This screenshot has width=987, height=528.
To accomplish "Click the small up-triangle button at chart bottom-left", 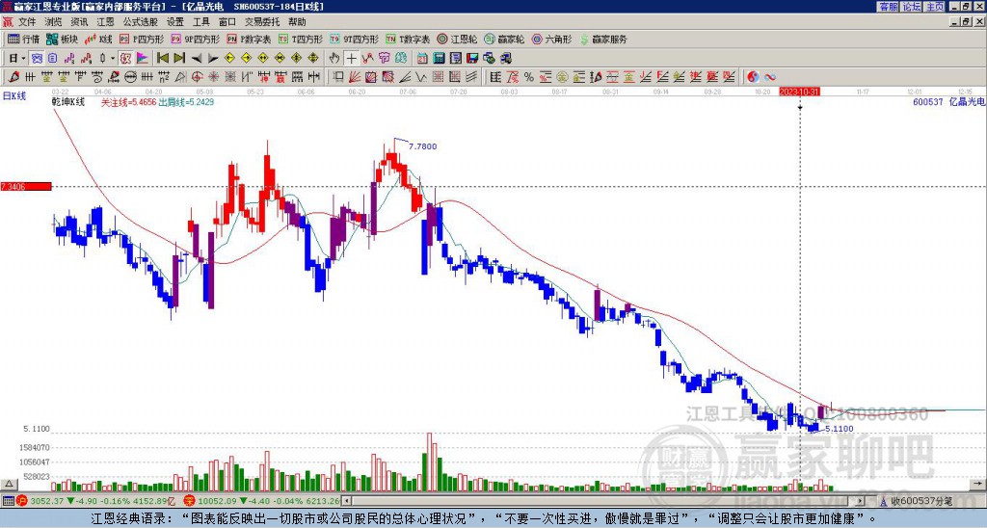I will tap(9, 484).
